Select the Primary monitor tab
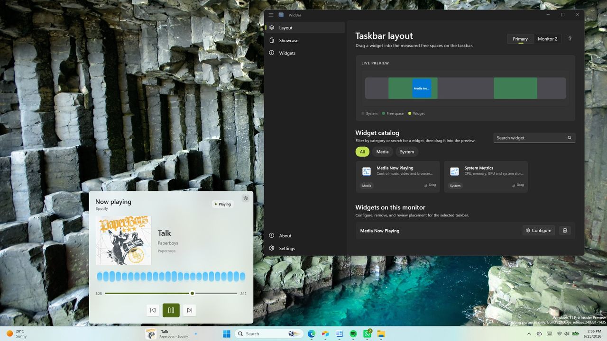The image size is (607, 341). [x=520, y=39]
